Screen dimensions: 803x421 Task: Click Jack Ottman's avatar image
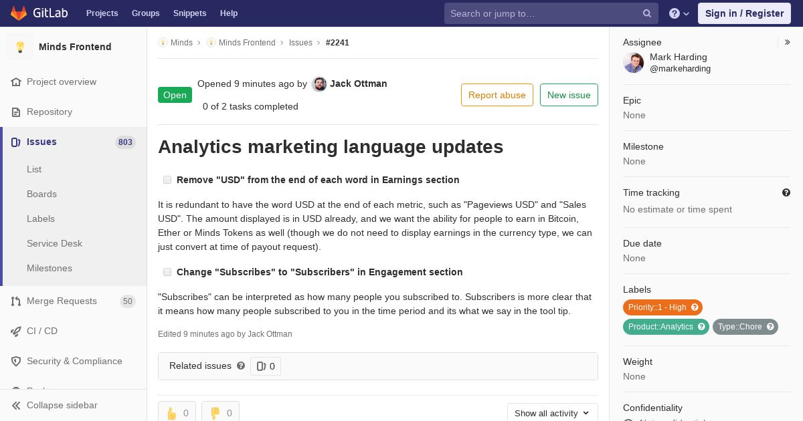tap(319, 84)
